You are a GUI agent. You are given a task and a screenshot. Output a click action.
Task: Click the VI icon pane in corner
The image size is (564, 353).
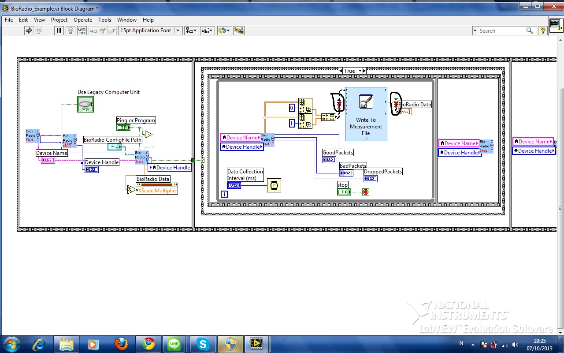tap(556, 26)
